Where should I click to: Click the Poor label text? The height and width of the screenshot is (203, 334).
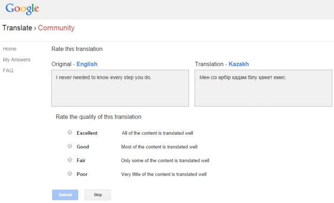tap(82, 175)
